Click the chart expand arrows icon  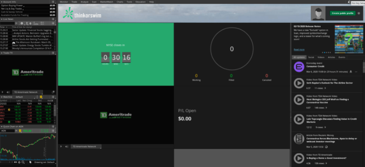pyautogui.click(x=15, y=162)
